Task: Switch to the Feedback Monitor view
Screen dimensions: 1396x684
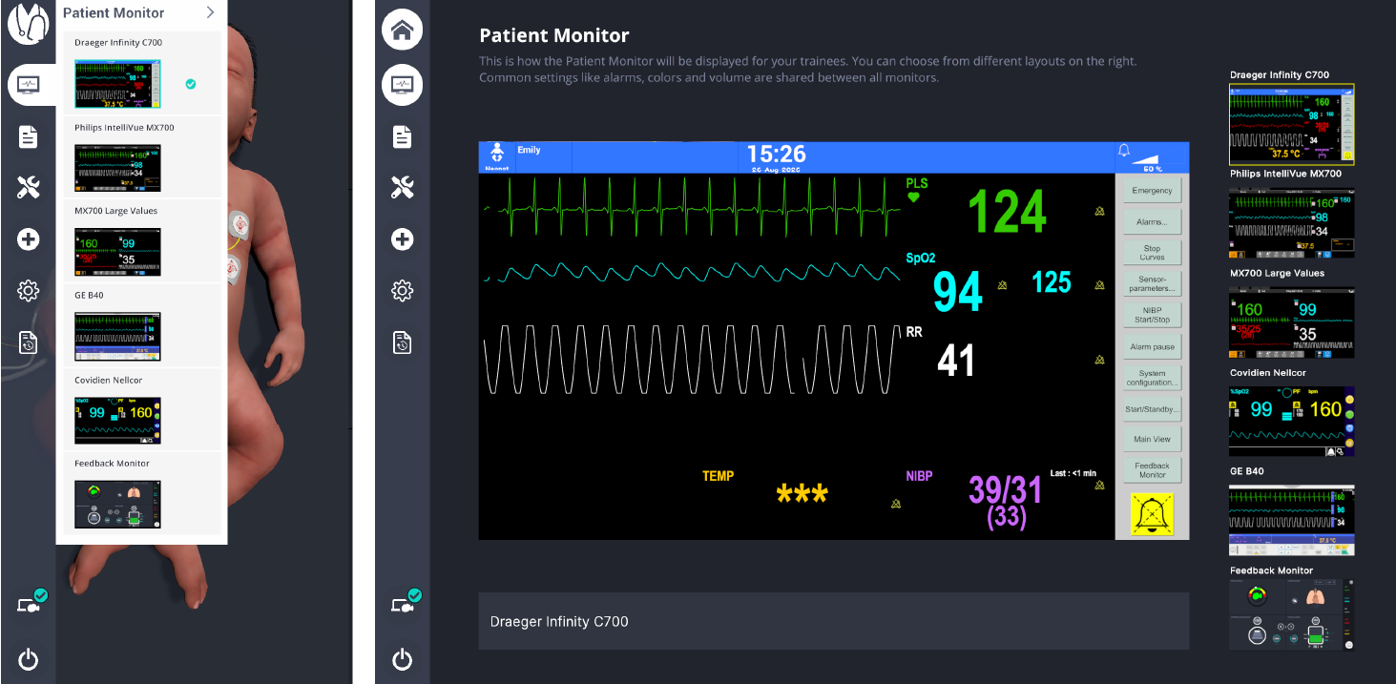Action: tap(1151, 469)
